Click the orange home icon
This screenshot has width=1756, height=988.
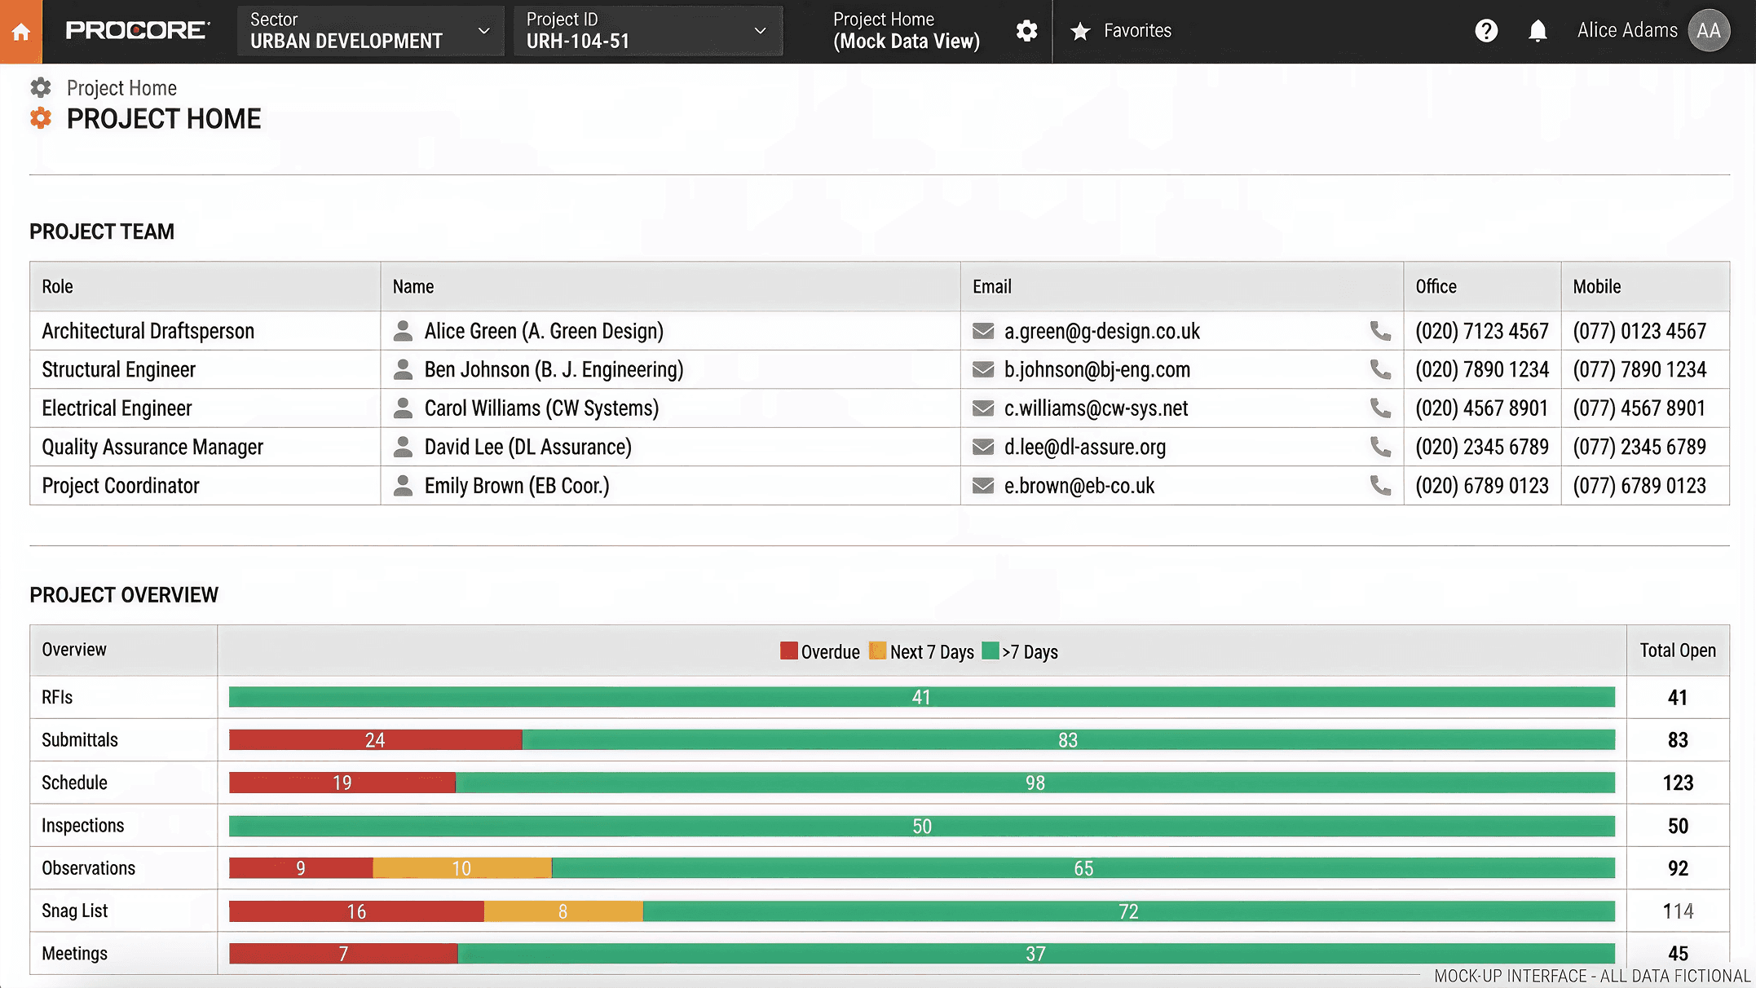[21, 31]
